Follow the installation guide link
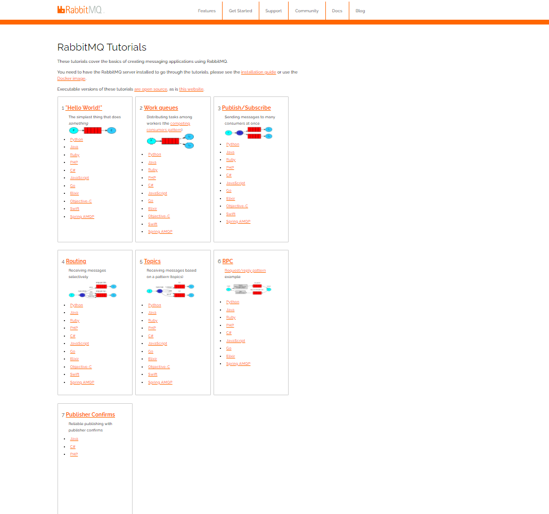Viewport: 549px width, 514px height. pyautogui.click(x=258, y=72)
